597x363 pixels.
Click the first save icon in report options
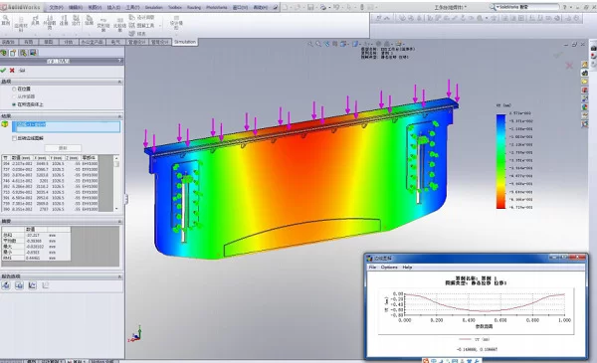[6, 285]
